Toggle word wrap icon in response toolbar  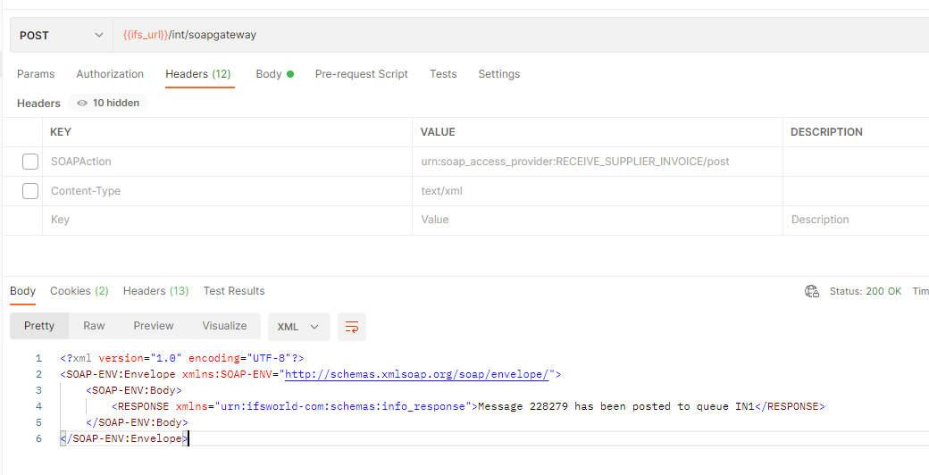(x=352, y=327)
